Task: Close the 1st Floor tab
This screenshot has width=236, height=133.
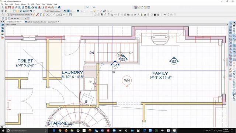Action: tap(21, 22)
